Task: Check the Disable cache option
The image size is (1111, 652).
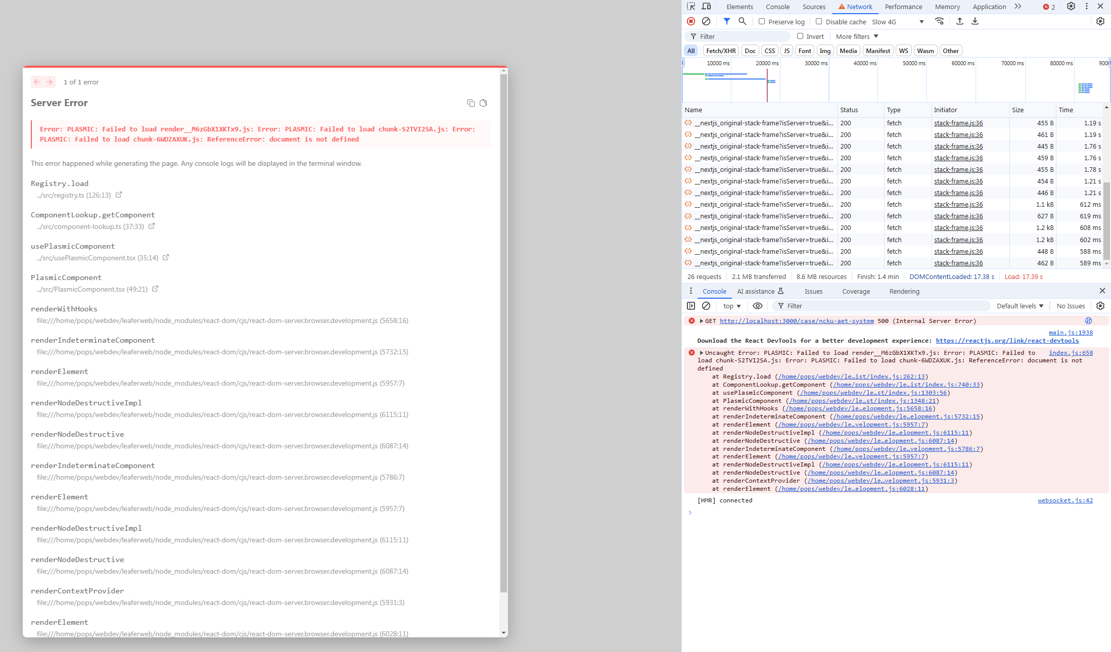Action: tap(819, 21)
